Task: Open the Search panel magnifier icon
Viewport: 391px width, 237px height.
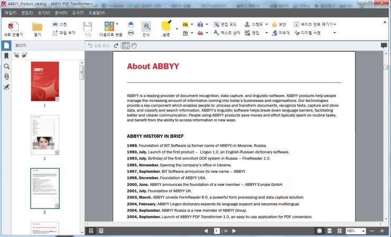Action: coord(6,67)
